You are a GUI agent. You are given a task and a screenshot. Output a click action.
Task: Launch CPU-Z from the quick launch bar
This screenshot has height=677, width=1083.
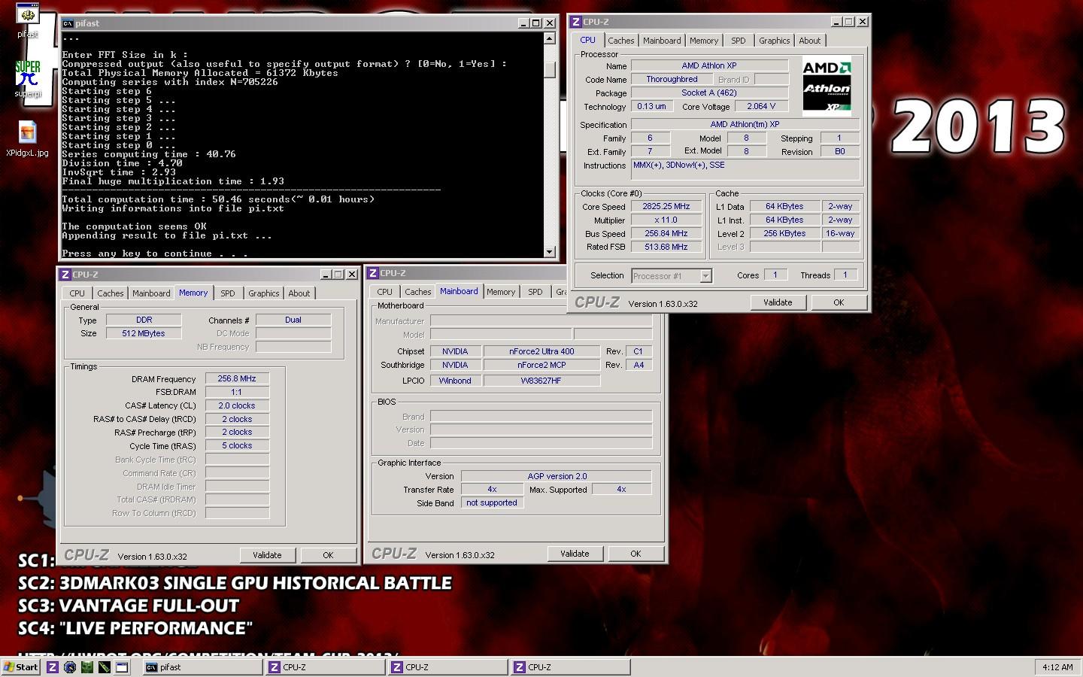coord(53,667)
